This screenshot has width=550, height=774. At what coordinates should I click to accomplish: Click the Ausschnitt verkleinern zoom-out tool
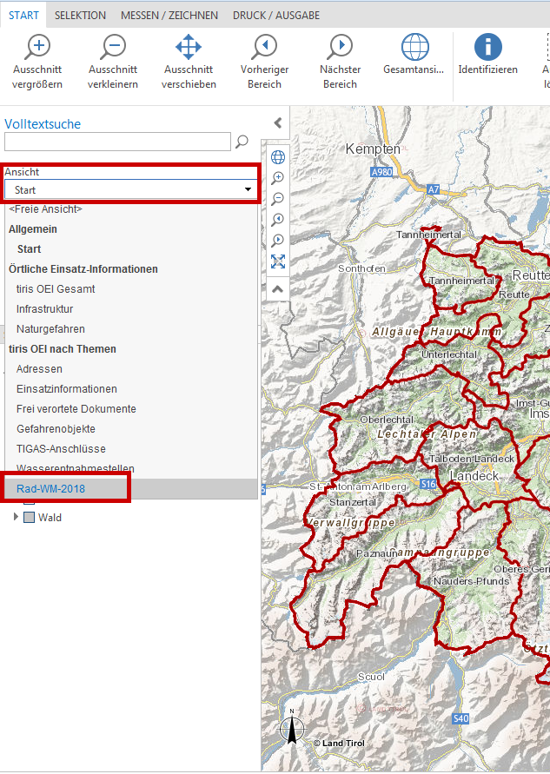tap(113, 49)
